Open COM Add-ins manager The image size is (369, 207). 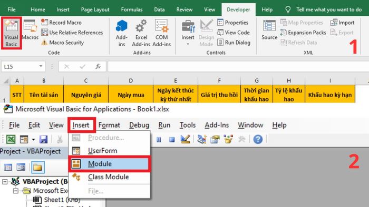(162, 33)
